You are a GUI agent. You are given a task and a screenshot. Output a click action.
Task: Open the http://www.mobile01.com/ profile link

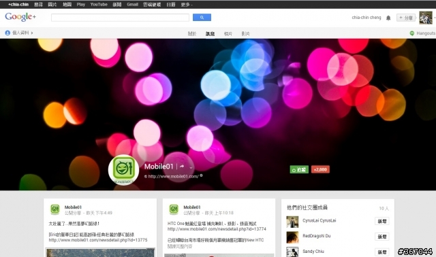point(173,176)
